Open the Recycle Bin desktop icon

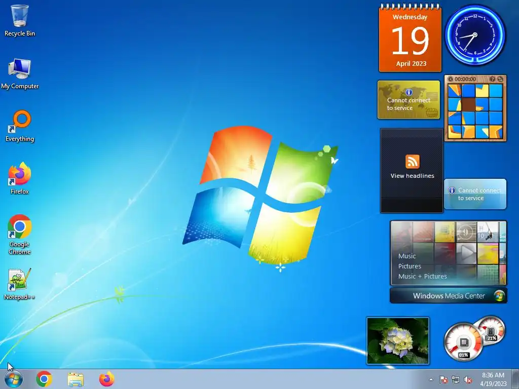[x=20, y=20]
